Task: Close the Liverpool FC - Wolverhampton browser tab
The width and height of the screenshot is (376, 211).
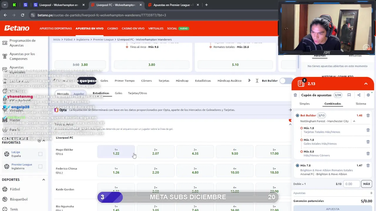Action: (x=140, y=5)
